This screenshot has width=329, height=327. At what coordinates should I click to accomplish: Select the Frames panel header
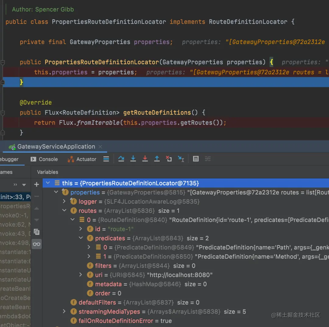click(x=6, y=172)
